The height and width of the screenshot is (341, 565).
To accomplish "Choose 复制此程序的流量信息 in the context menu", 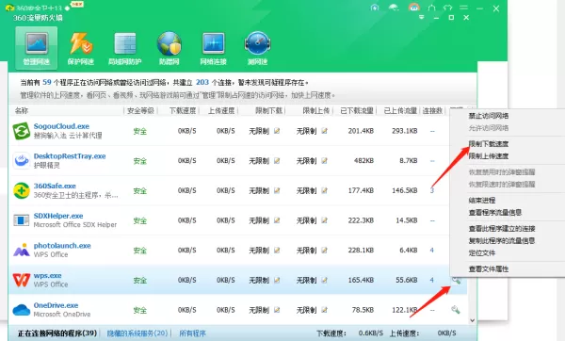I will 502,241.
